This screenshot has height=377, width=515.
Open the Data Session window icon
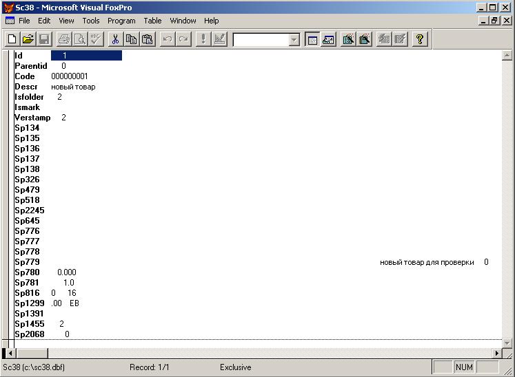[328, 39]
